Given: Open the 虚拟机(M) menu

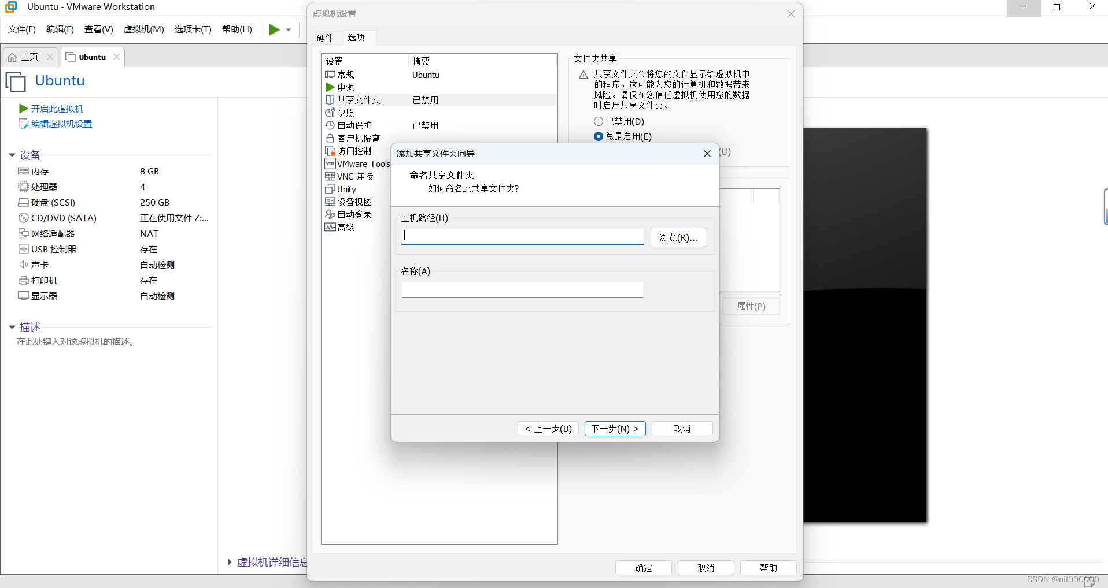Looking at the screenshot, I should [x=144, y=29].
